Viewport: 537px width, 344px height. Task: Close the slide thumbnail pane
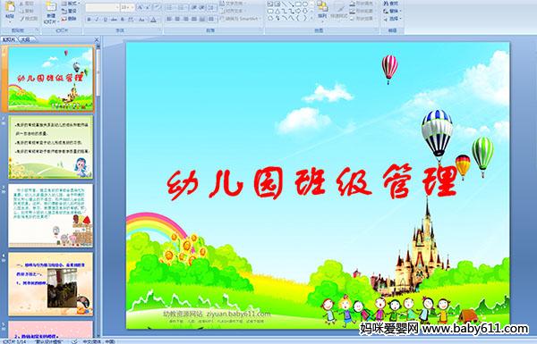pos(97,39)
